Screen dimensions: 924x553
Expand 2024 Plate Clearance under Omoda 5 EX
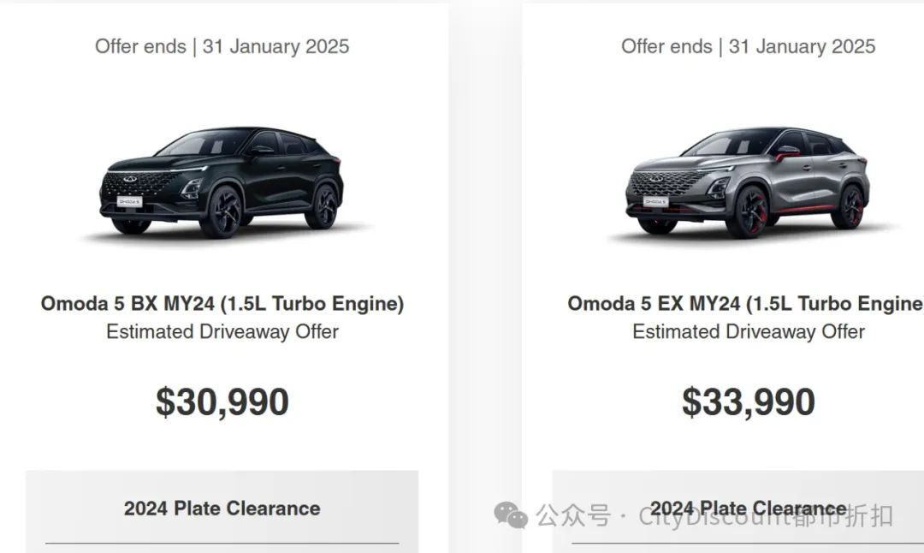[x=748, y=508]
